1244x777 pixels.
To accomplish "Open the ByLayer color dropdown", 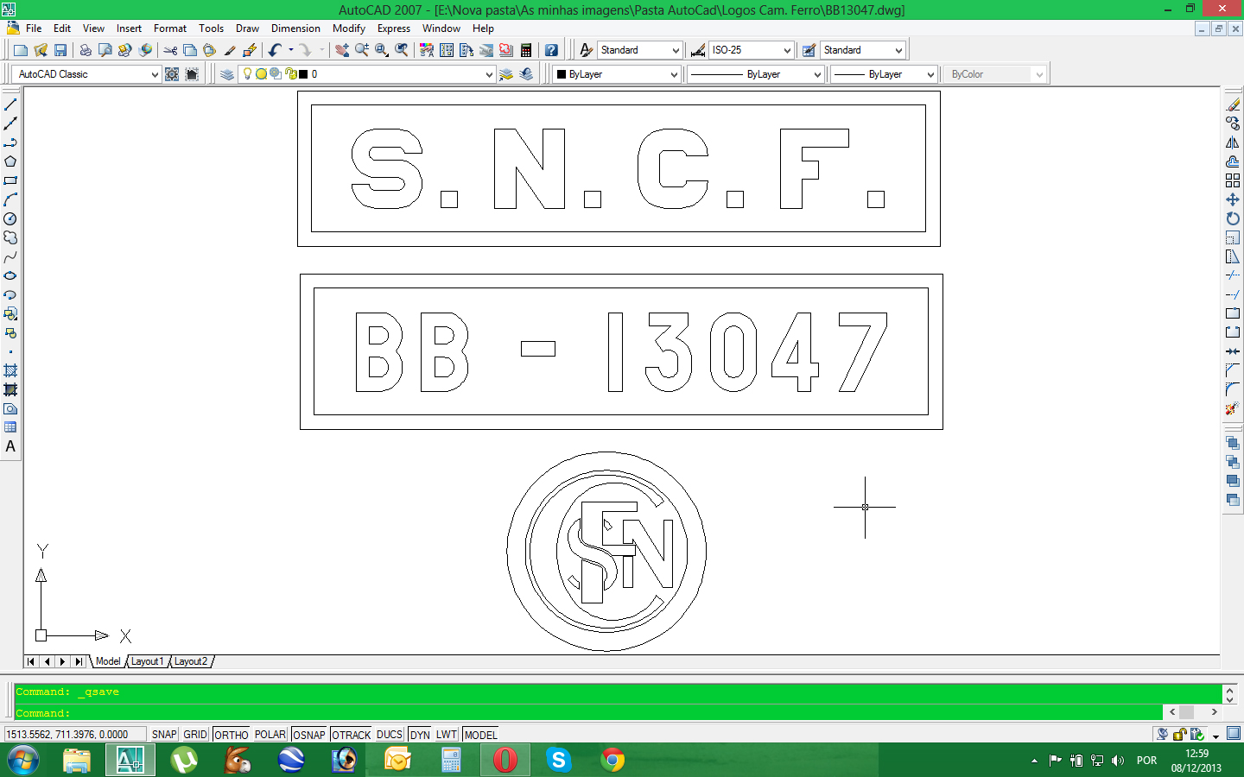I will pyautogui.click(x=617, y=74).
